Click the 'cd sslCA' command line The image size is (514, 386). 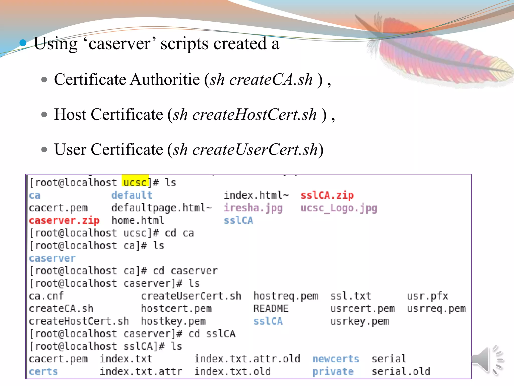click(x=133, y=334)
